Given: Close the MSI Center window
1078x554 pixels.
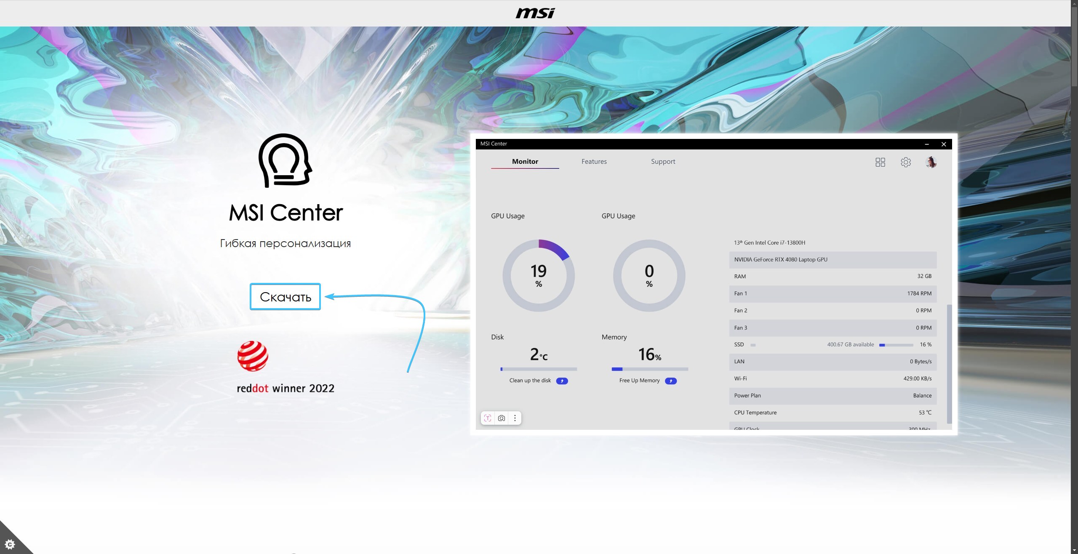Looking at the screenshot, I should [x=944, y=144].
